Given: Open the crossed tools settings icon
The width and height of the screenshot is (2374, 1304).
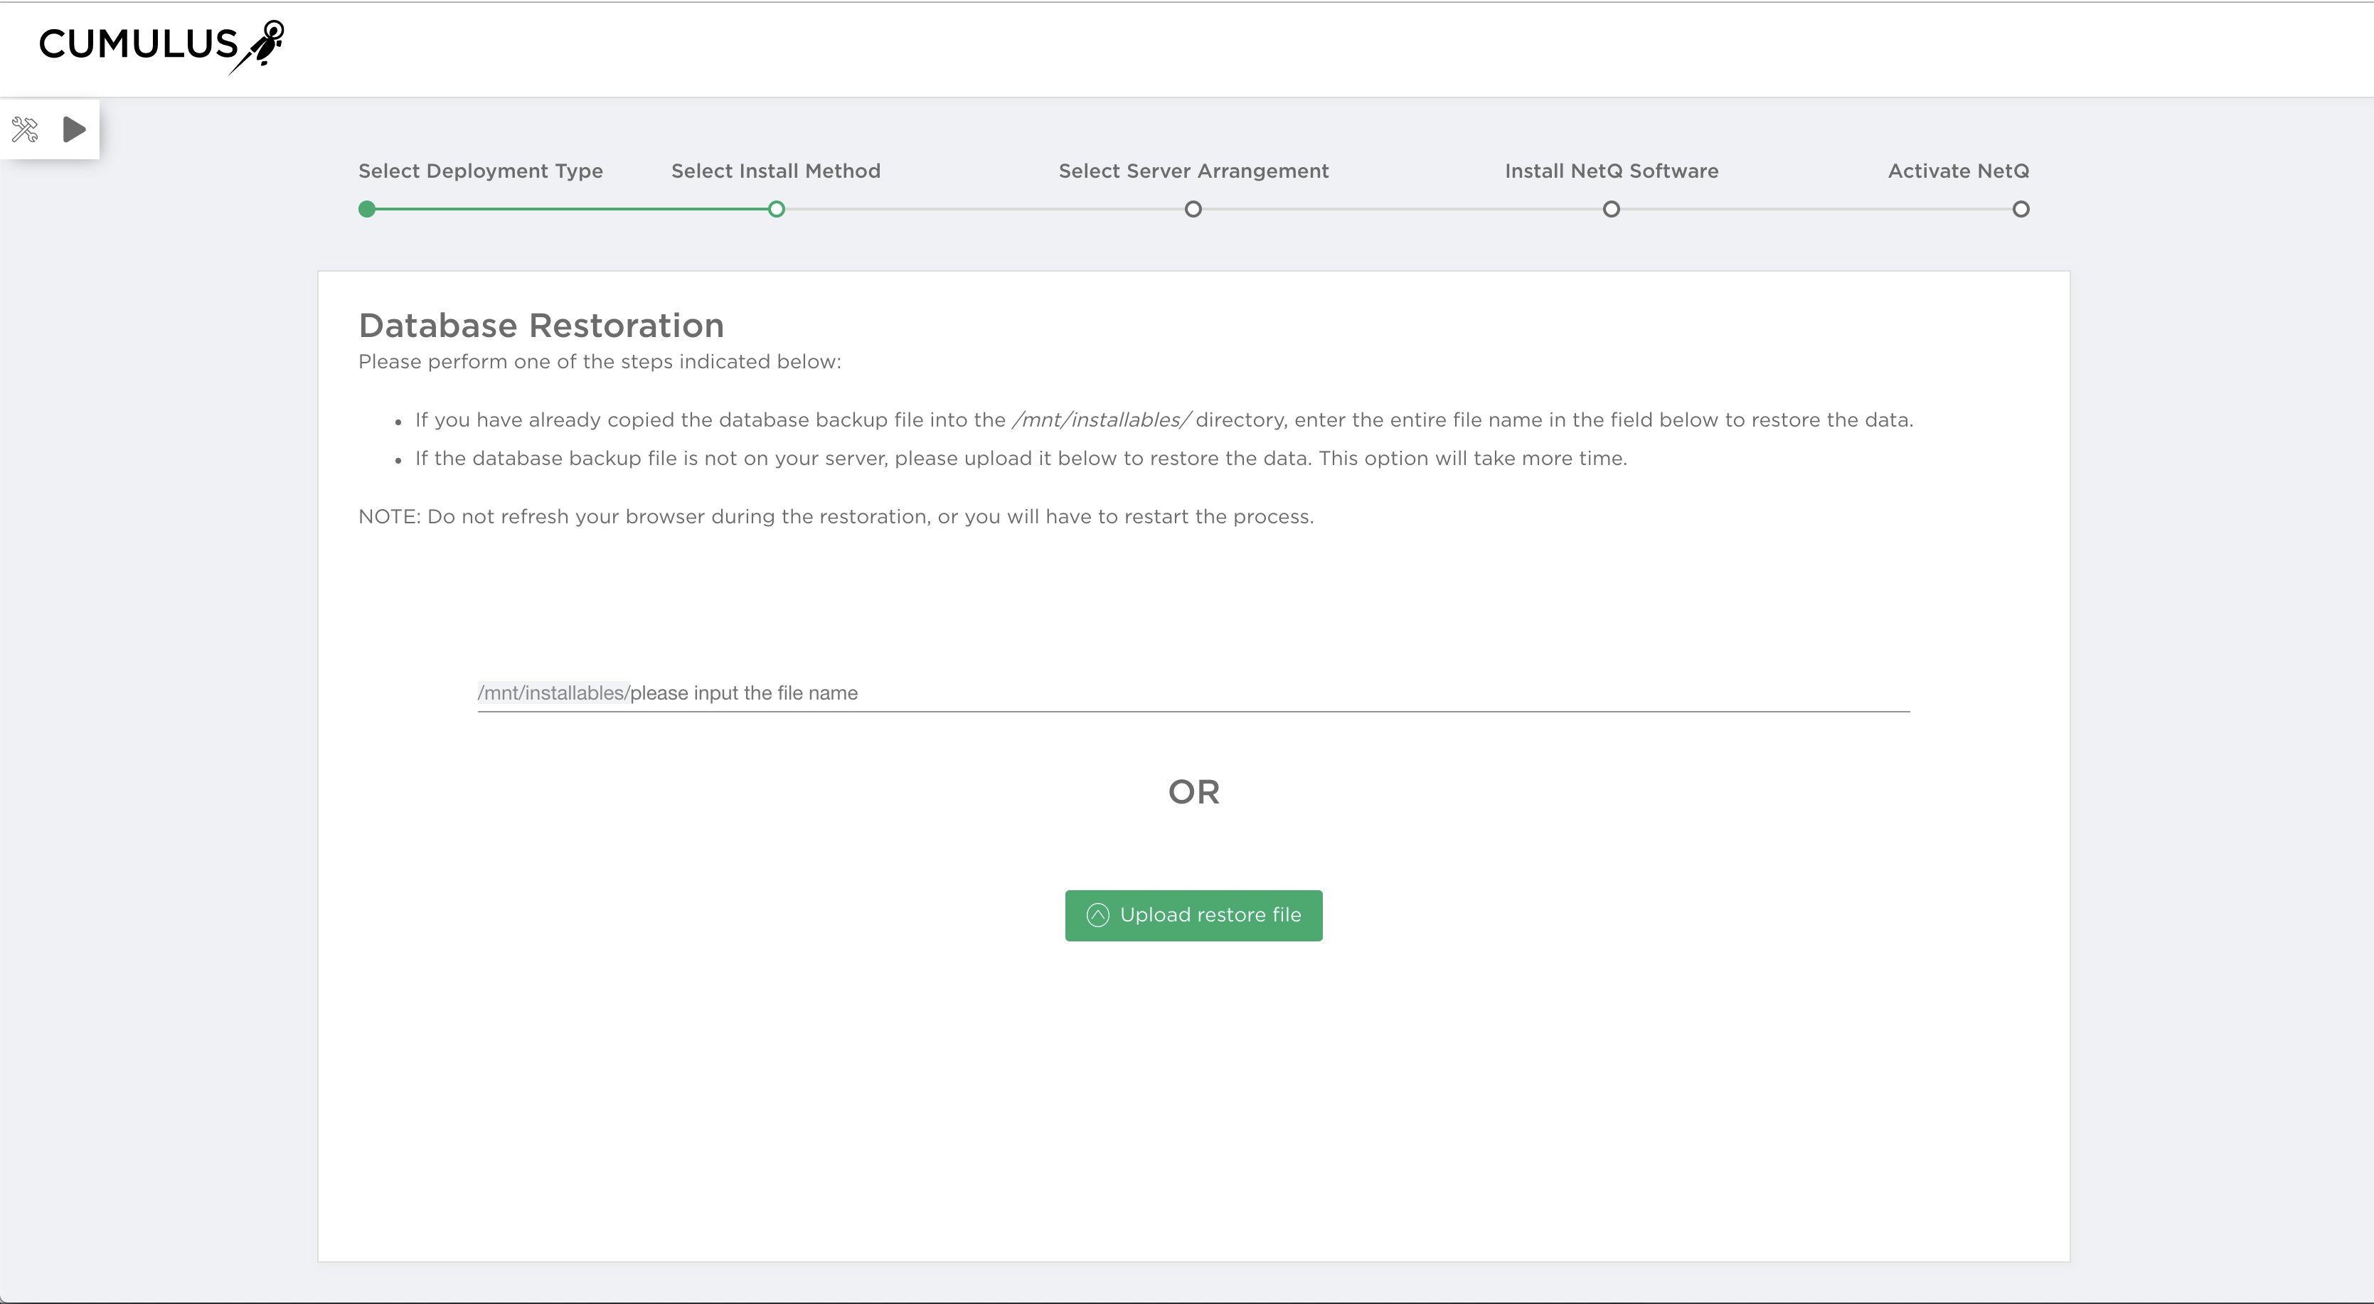Looking at the screenshot, I should pos(25,129).
